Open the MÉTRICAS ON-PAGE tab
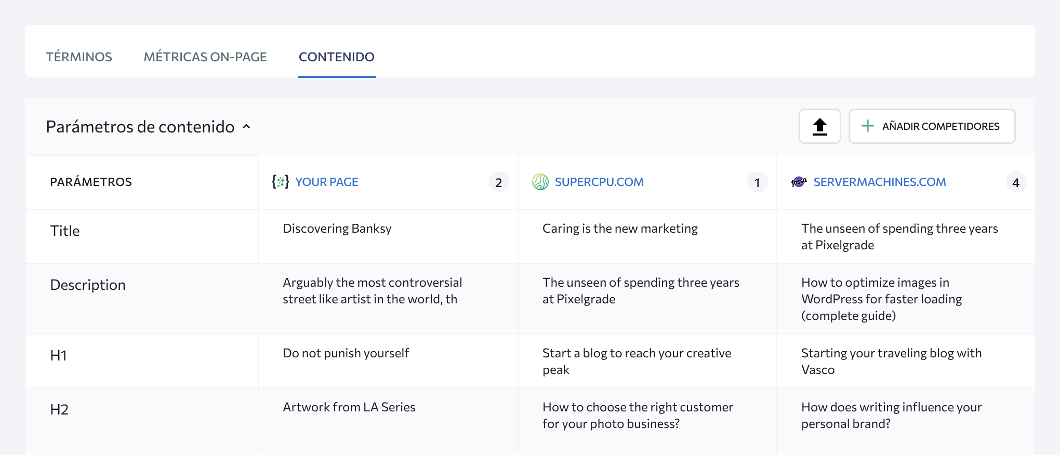This screenshot has width=1060, height=455. point(205,57)
